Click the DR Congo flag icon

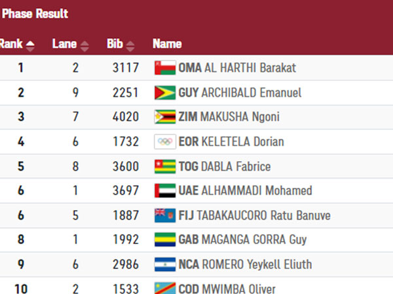[x=164, y=288]
